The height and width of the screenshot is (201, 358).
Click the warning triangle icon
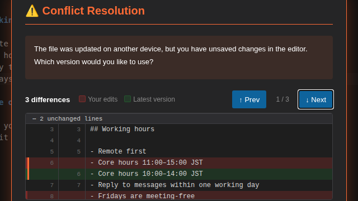[x=32, y=11]
